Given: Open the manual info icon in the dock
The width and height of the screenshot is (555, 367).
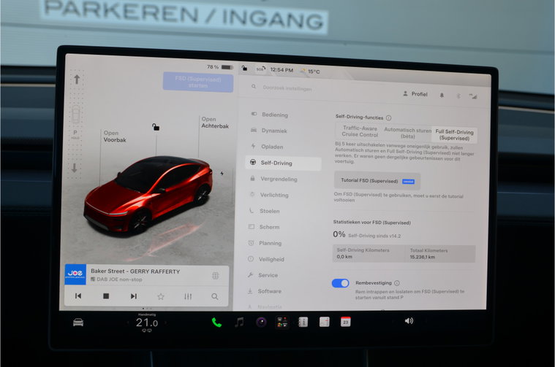Looking at the screenshot, I should coord(303,322).
